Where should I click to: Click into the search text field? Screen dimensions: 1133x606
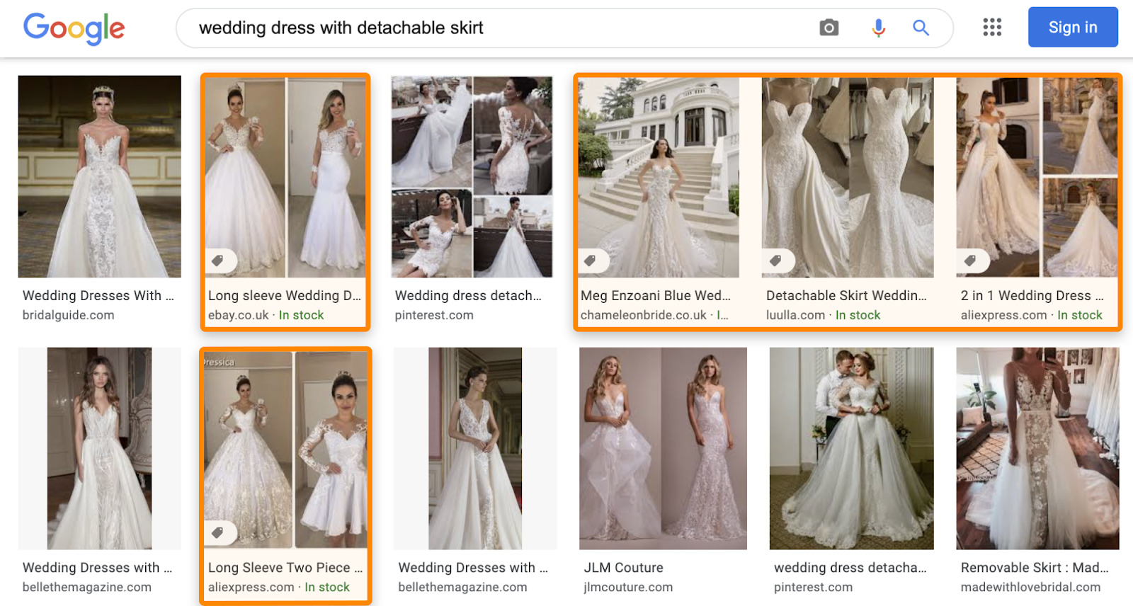click(496, 28)
